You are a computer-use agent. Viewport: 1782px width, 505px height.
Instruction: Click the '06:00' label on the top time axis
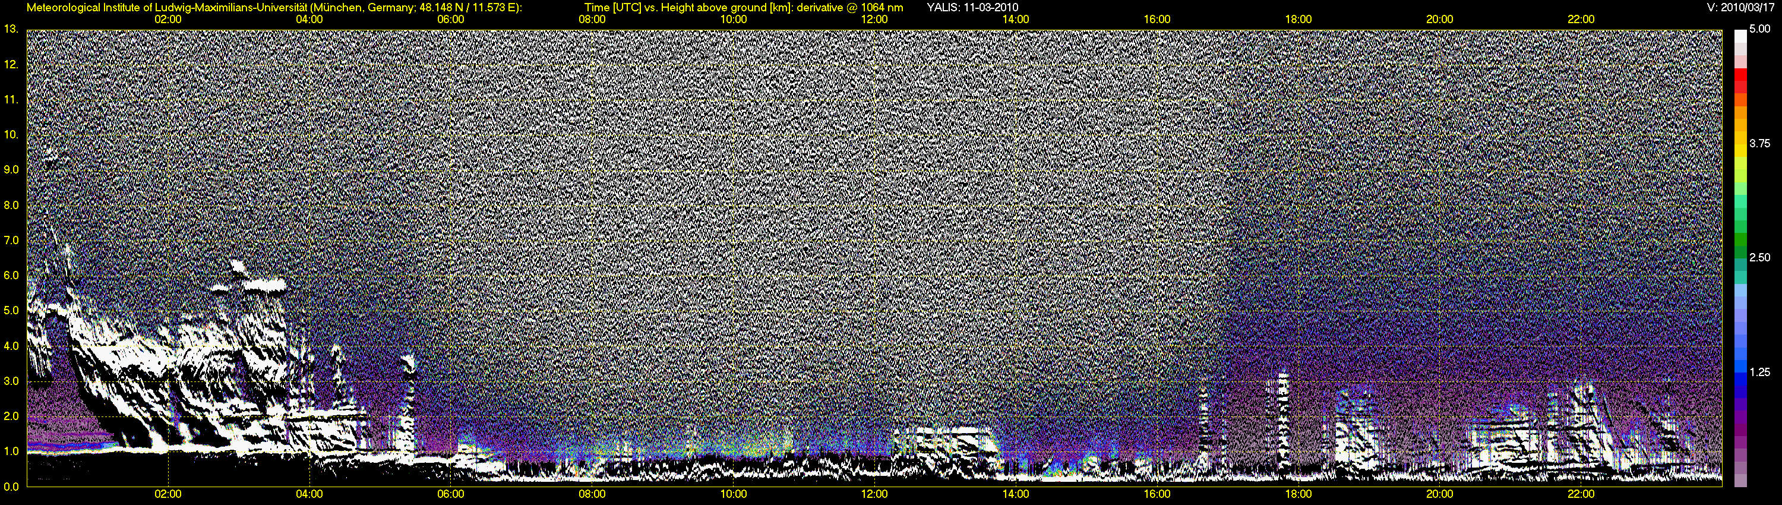450,20
